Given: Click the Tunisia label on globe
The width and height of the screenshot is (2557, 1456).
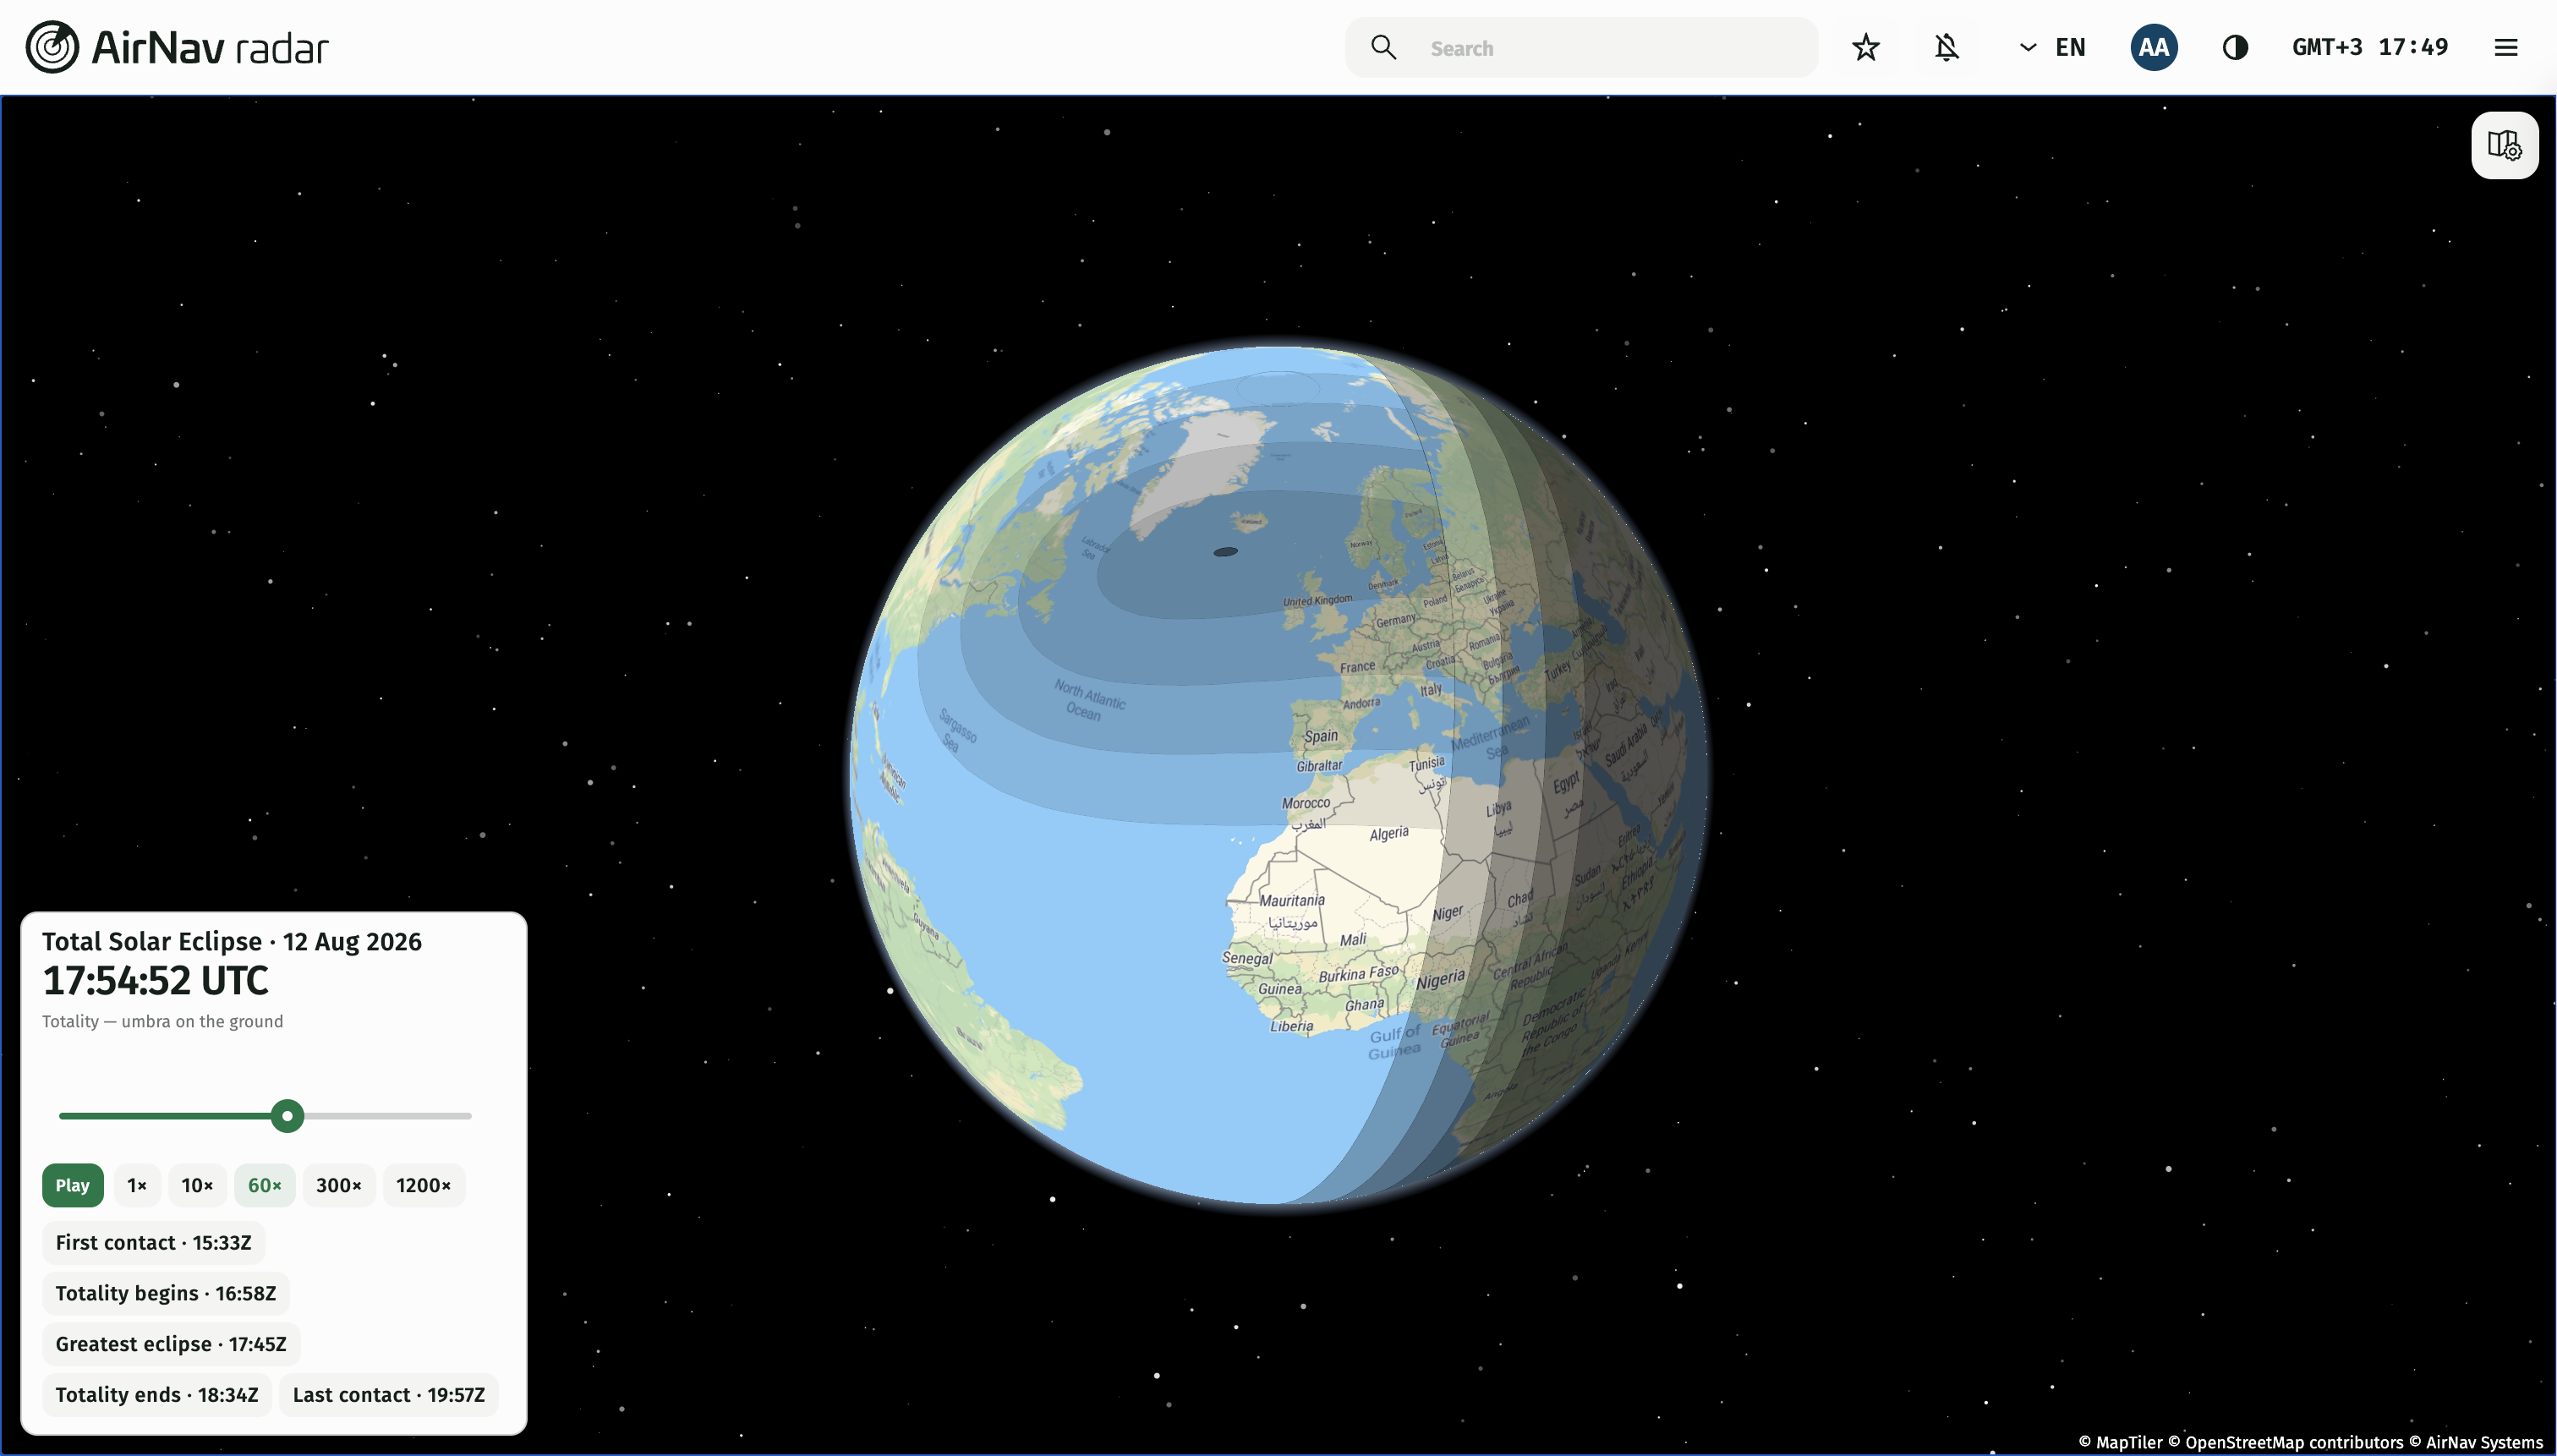Looking at the screenshot, I should click(x=1427, y=764).
